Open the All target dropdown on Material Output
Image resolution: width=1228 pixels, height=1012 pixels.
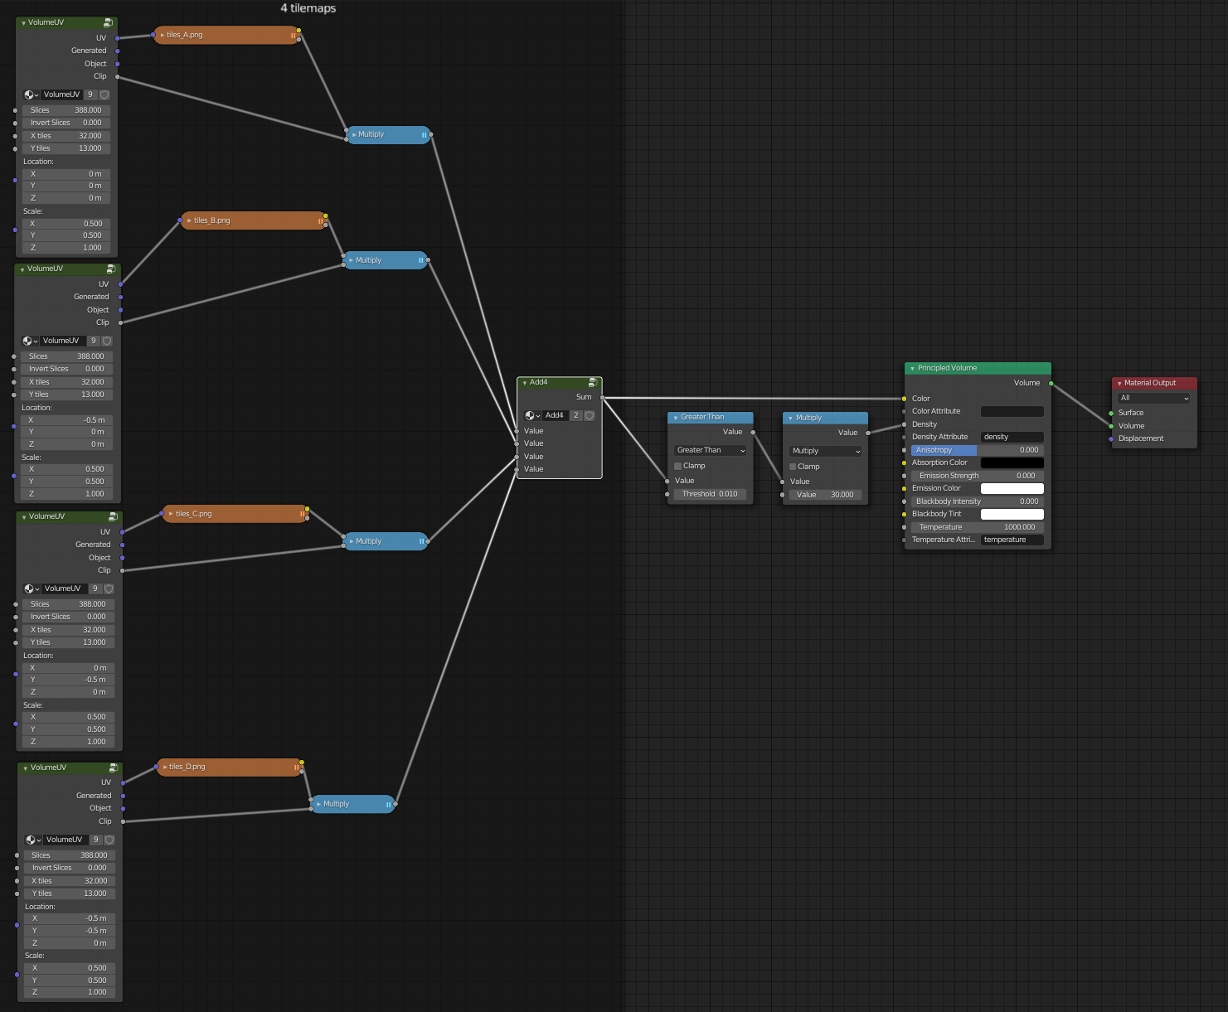coord(1153,398)
